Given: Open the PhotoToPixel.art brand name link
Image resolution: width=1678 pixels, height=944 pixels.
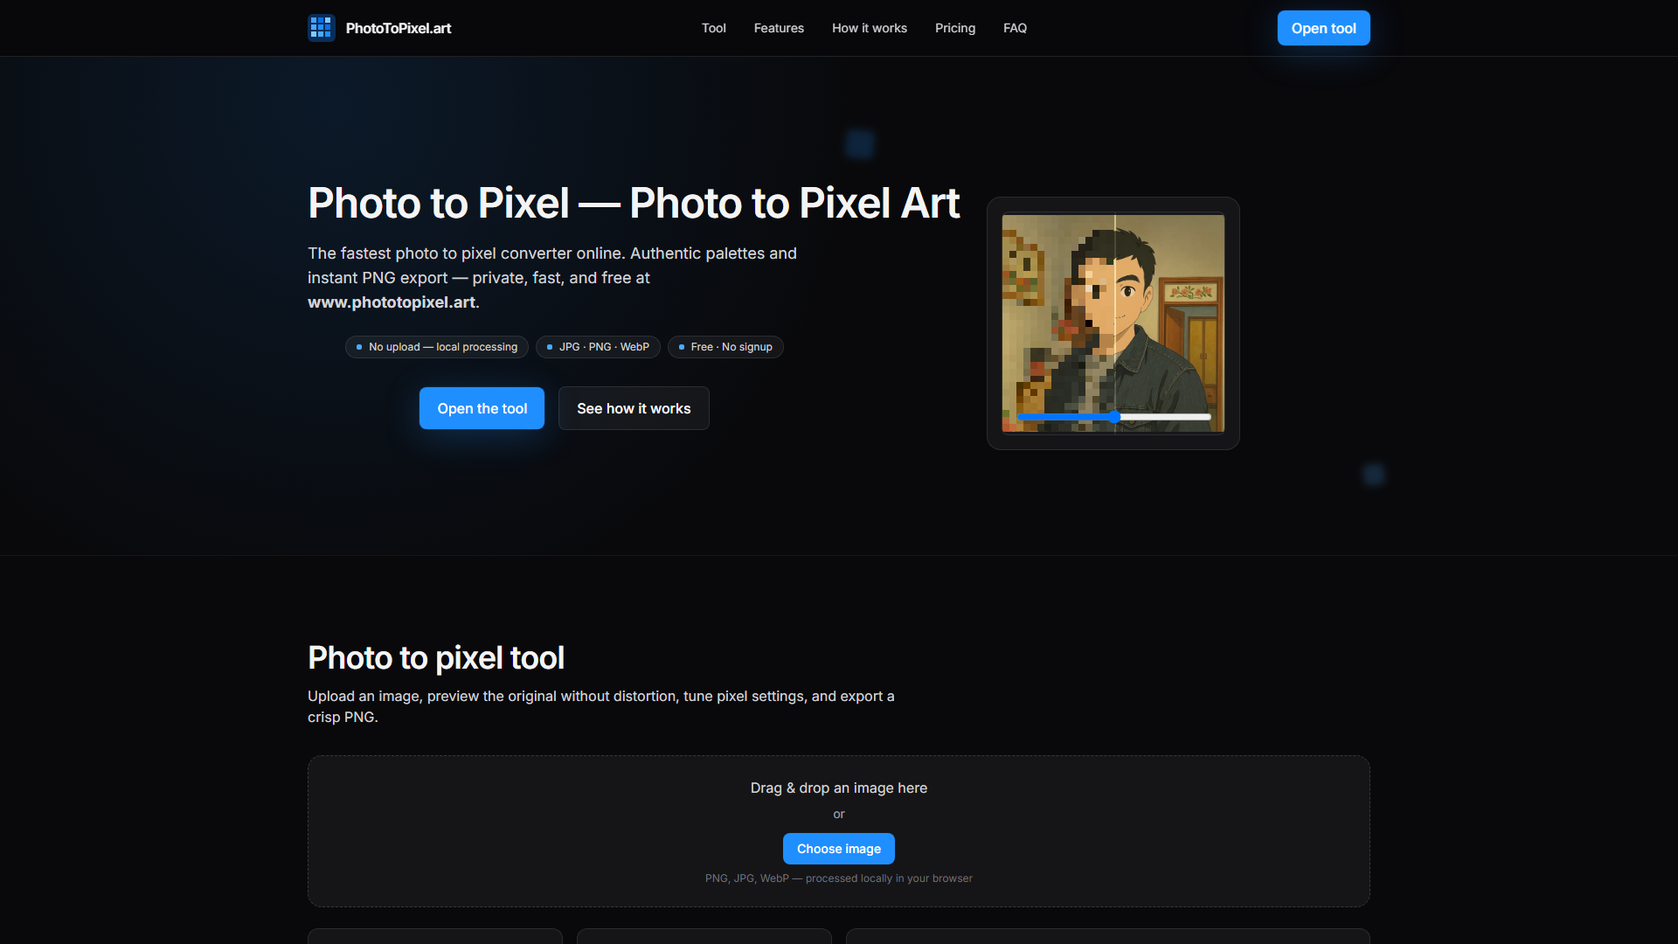Looking at the screenshot, I should 399,28.
